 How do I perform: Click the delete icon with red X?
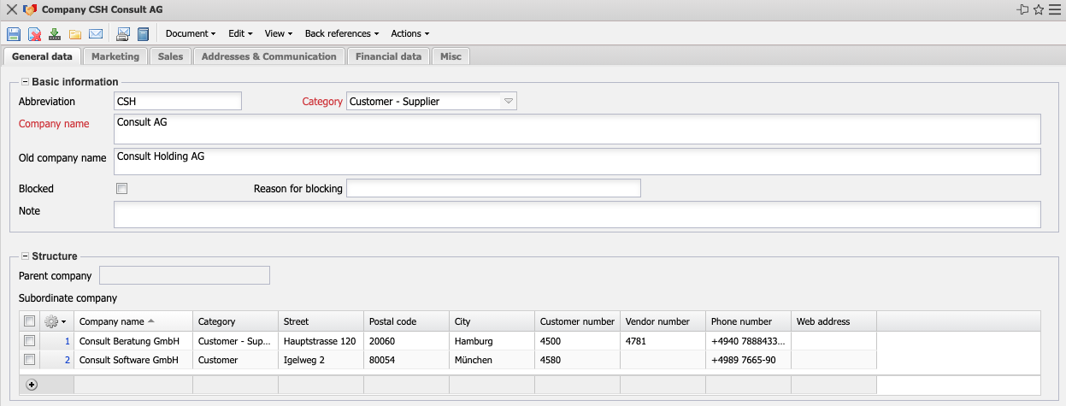point(34,34)
